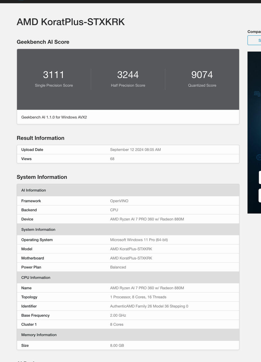
Task: Select the CPU backend value
Action: coord(114,210)
